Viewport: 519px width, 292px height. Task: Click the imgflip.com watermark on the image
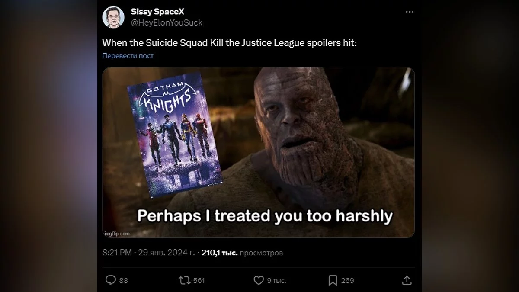(x=117, y=234)
